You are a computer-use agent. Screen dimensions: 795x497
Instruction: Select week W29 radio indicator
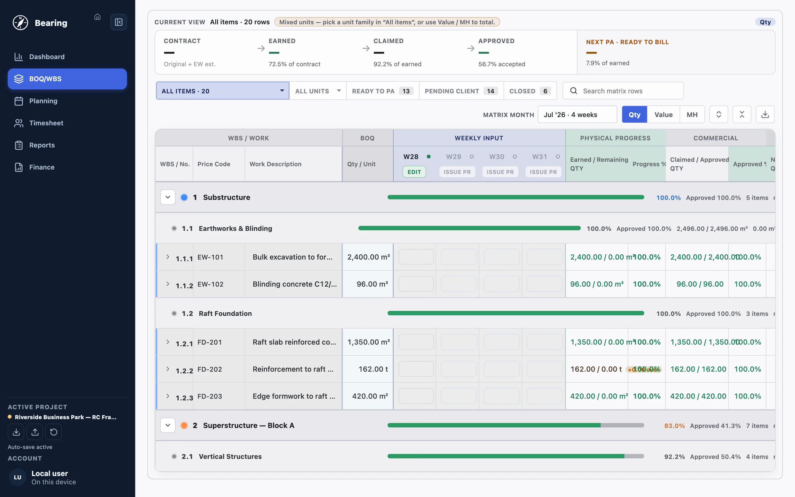point(472,157)
